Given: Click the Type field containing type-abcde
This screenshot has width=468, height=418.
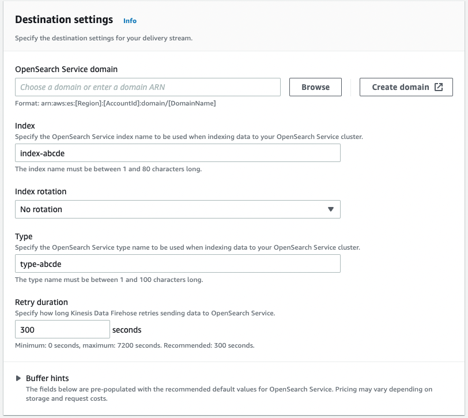Looking at the screenshot, I should (x=178, y=263).
